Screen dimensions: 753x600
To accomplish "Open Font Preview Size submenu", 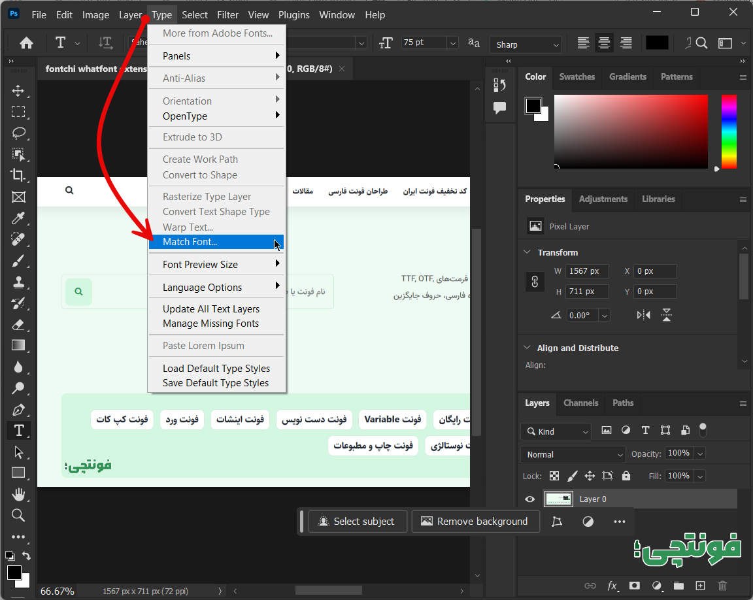I will click(x=216, y=265).
